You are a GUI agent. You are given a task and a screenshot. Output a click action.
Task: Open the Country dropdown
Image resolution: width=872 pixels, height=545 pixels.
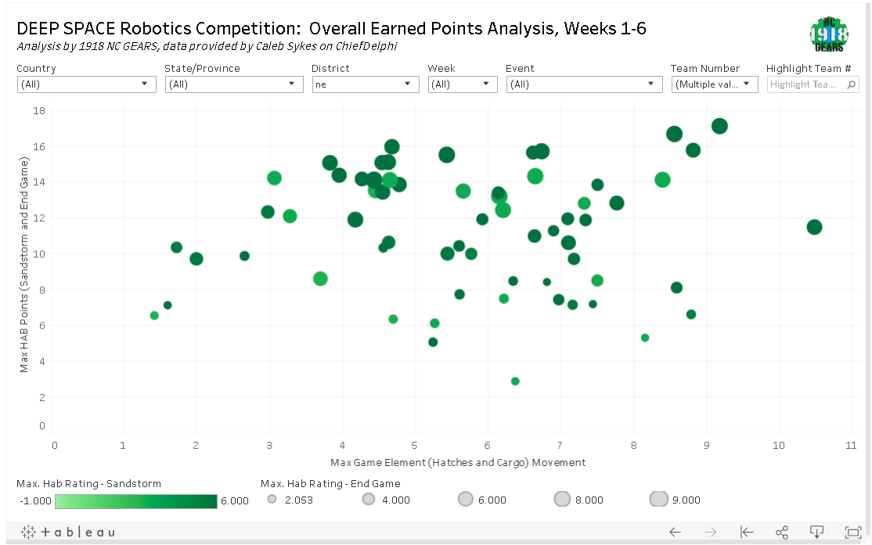[x=86, y=84]
